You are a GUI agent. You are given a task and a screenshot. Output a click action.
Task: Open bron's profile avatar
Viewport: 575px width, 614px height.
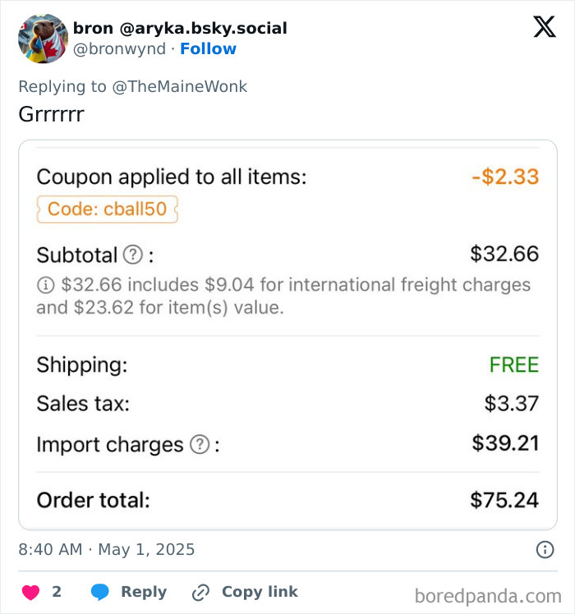click(x=43, y=39)
